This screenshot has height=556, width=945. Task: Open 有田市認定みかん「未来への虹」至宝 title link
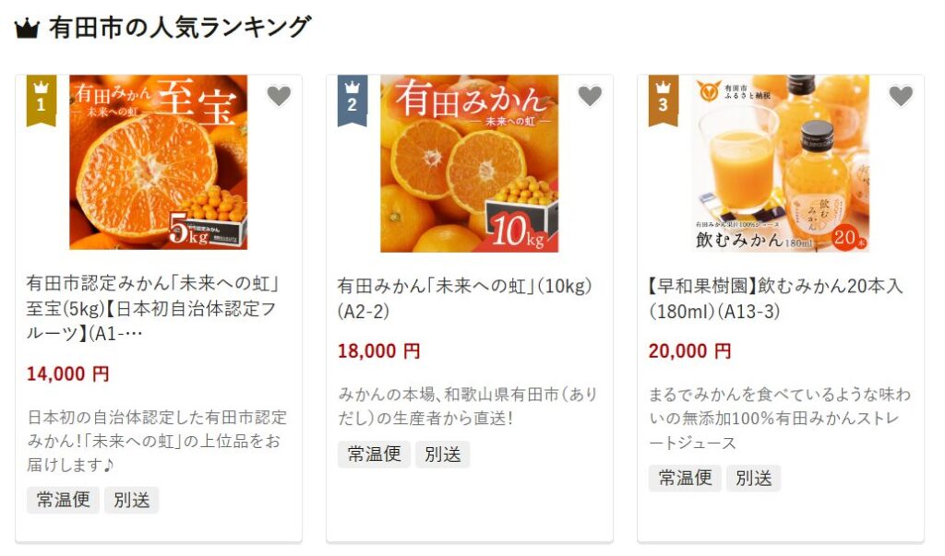click(152, 308)
